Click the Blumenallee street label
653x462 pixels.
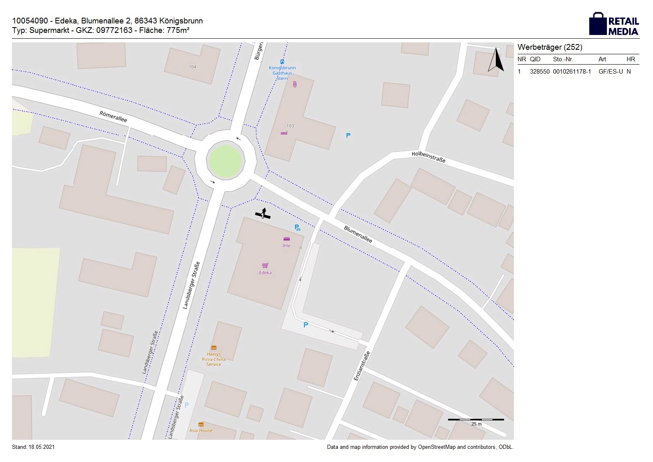click(358, 234)
